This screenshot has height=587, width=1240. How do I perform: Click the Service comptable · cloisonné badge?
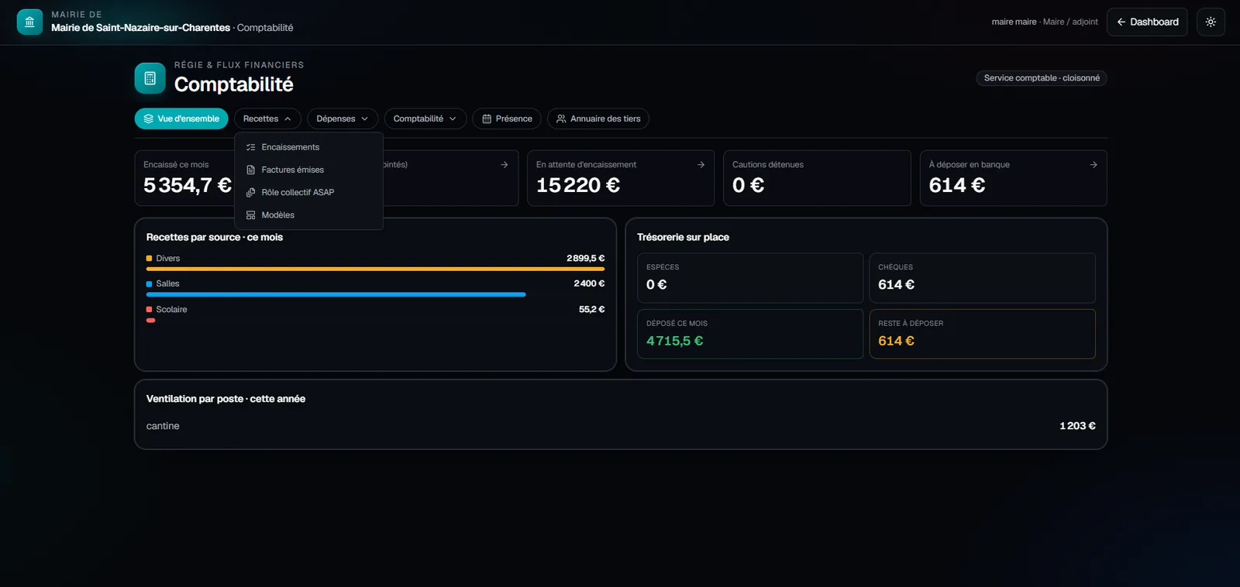pos(1042,78)
